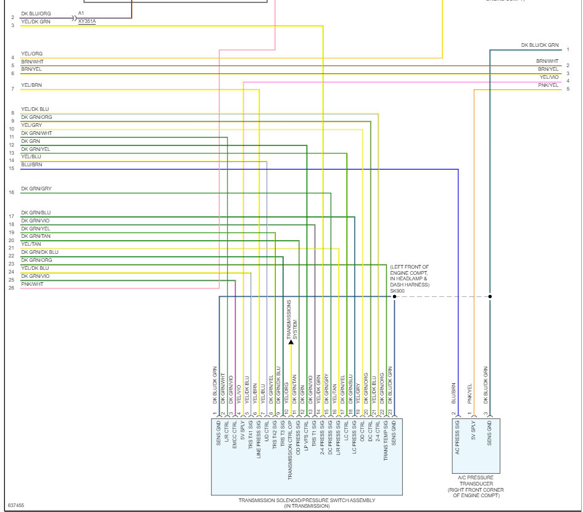The height and width of the screenshot is (512, 583).
Task: Click the TRANSMISSION CTRL O/P terminal label
Action: pos(290,450)
